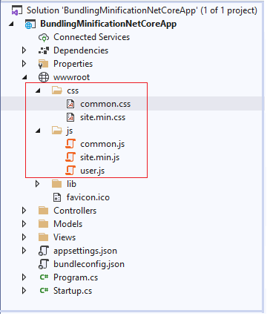
Task: Expand the Startup.cs file node
Action: pos(24,291)
